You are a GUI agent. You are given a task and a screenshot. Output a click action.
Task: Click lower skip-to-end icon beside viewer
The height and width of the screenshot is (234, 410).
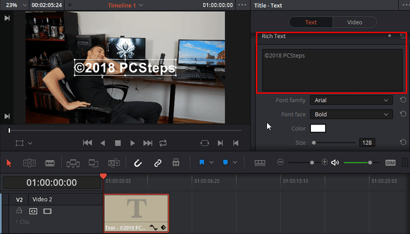tap(7, 116)
